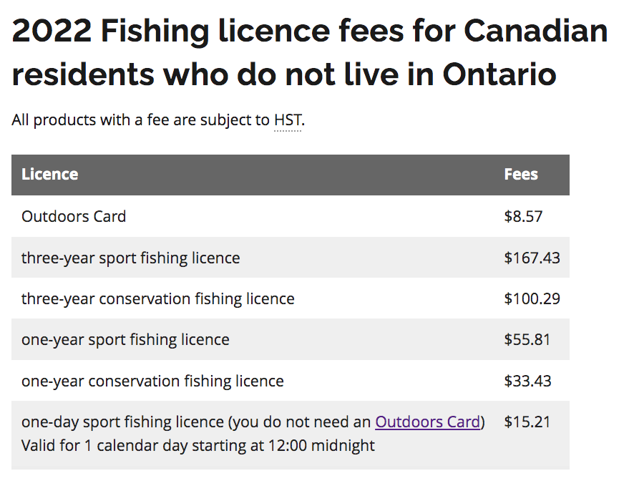Click the $100.29 fee amount
The image size is (624, 491).
point(532,298)
